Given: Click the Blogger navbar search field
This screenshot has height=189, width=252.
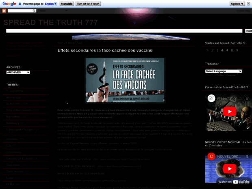Looking at the screenshot, I should point(20,11).
